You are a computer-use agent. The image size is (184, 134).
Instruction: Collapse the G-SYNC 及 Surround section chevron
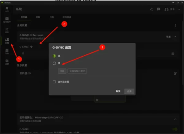pos(175,37)
